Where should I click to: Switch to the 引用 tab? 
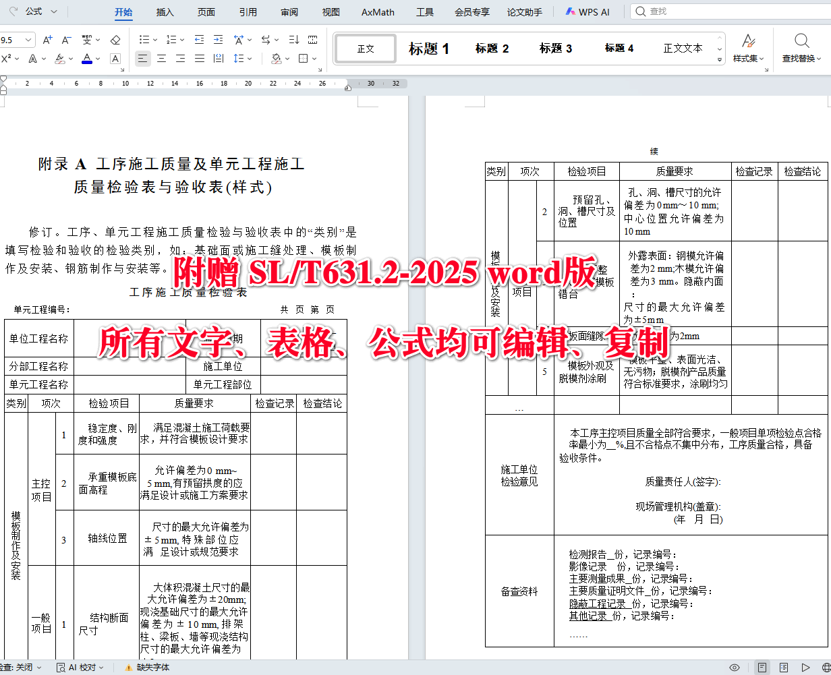click(x=248, y=12)
